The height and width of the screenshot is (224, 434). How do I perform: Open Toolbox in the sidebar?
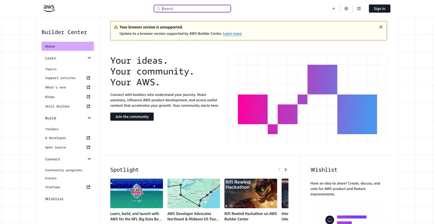(x=52, y=129)
